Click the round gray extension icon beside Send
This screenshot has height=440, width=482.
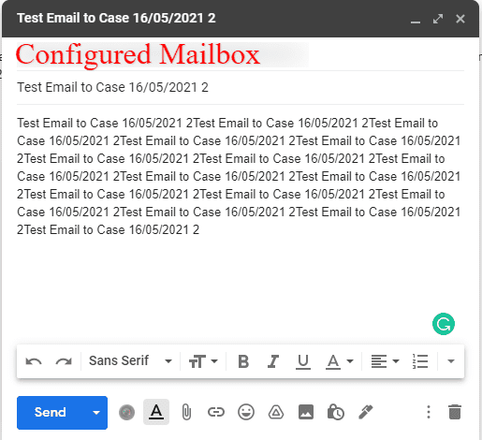pyautogui.click(x=126, y=413)
